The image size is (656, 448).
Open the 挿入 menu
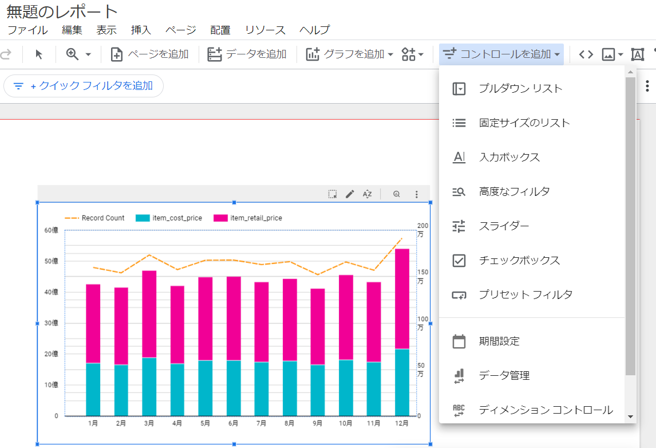tap(141, 30)
